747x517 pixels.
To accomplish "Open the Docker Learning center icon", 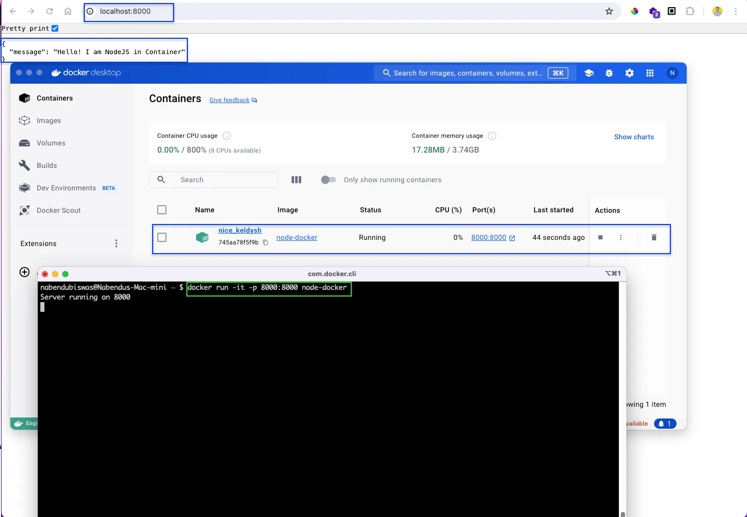I will (589, 73).
